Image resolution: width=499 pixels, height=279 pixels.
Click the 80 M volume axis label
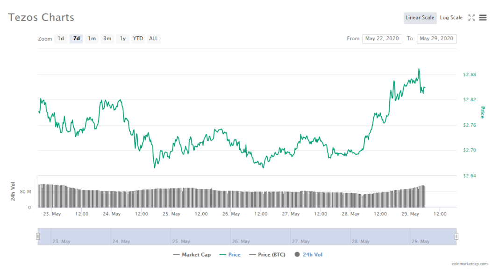tap(25, 192)
